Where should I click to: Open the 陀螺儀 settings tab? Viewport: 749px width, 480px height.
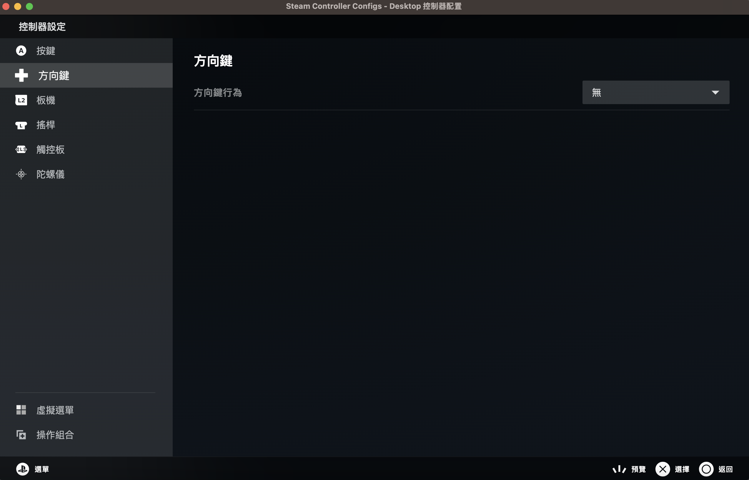(51, 174)
